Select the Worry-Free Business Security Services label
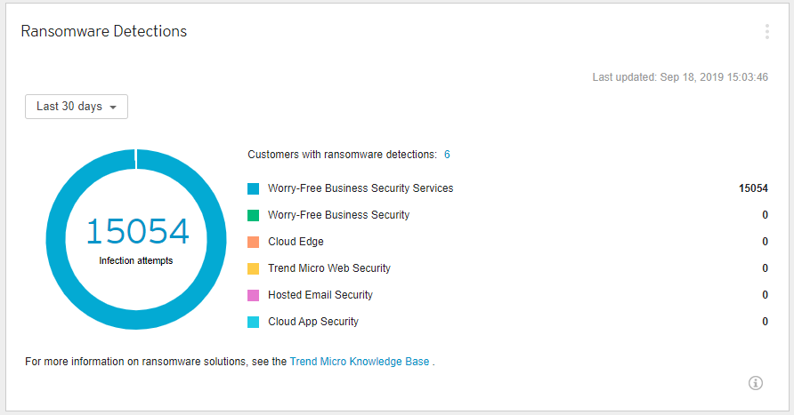 (361, 188)
